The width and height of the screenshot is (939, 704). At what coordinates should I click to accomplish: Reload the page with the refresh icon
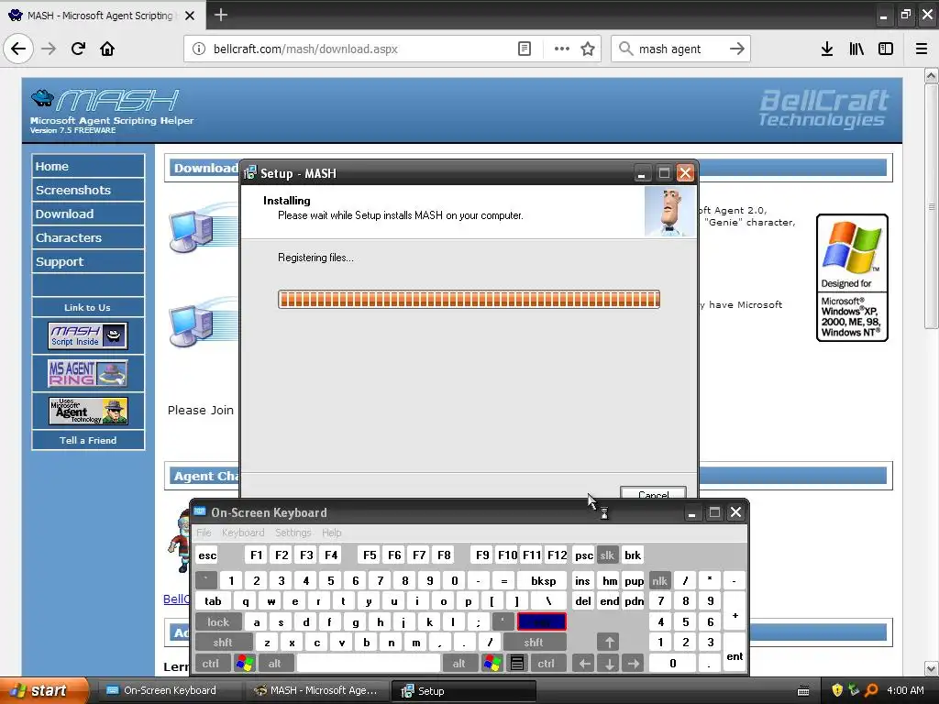pos(78,49)
